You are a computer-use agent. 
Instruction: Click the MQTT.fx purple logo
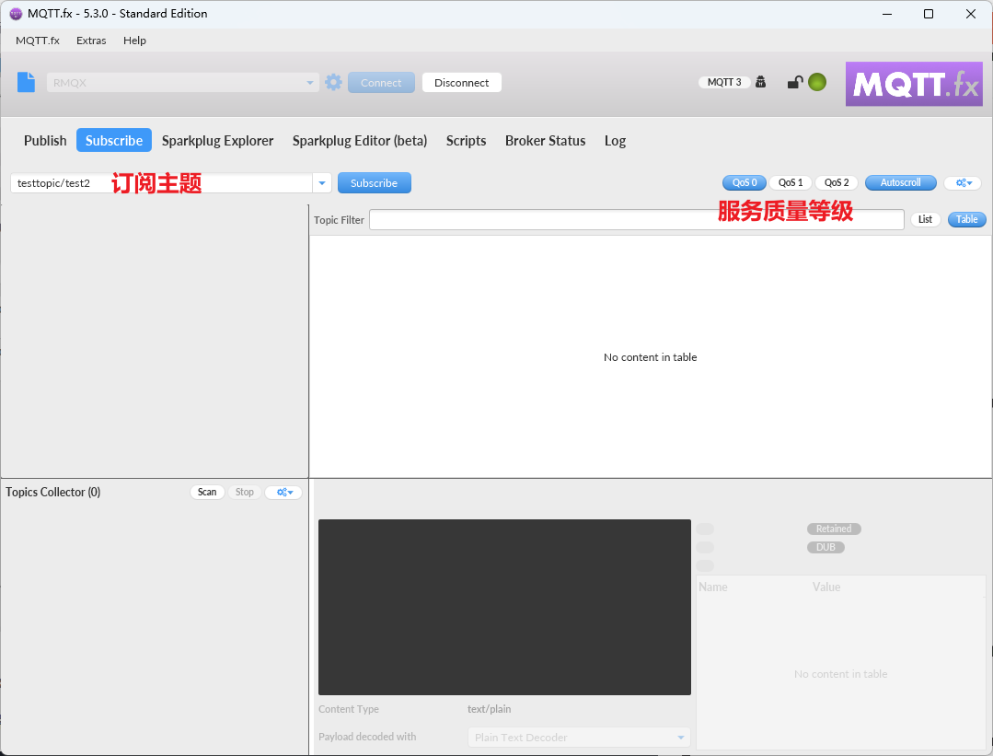click(x=914, y=84)
